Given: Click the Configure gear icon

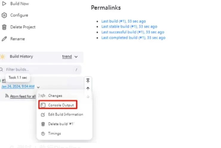Looking at the screenshot, I should pyautogui.click(x=4, y=15).
